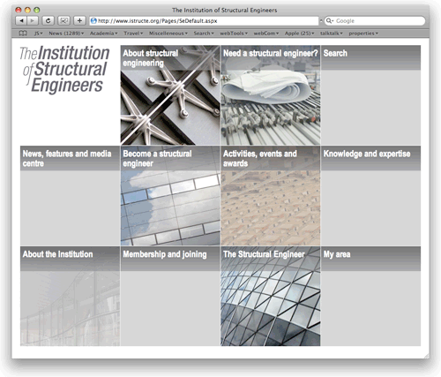This screenshot has width=441, height=377.
Task: Add a bookmark with the plus button
Action: (79, 21)
